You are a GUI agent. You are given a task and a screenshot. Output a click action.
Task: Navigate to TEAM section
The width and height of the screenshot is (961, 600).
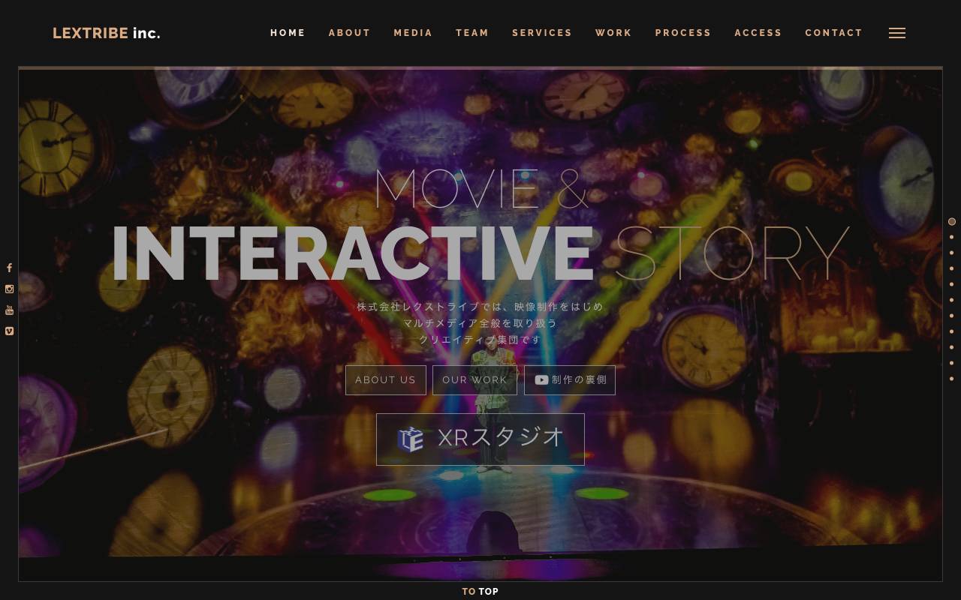pyautogui.click(x=472, y=33)
